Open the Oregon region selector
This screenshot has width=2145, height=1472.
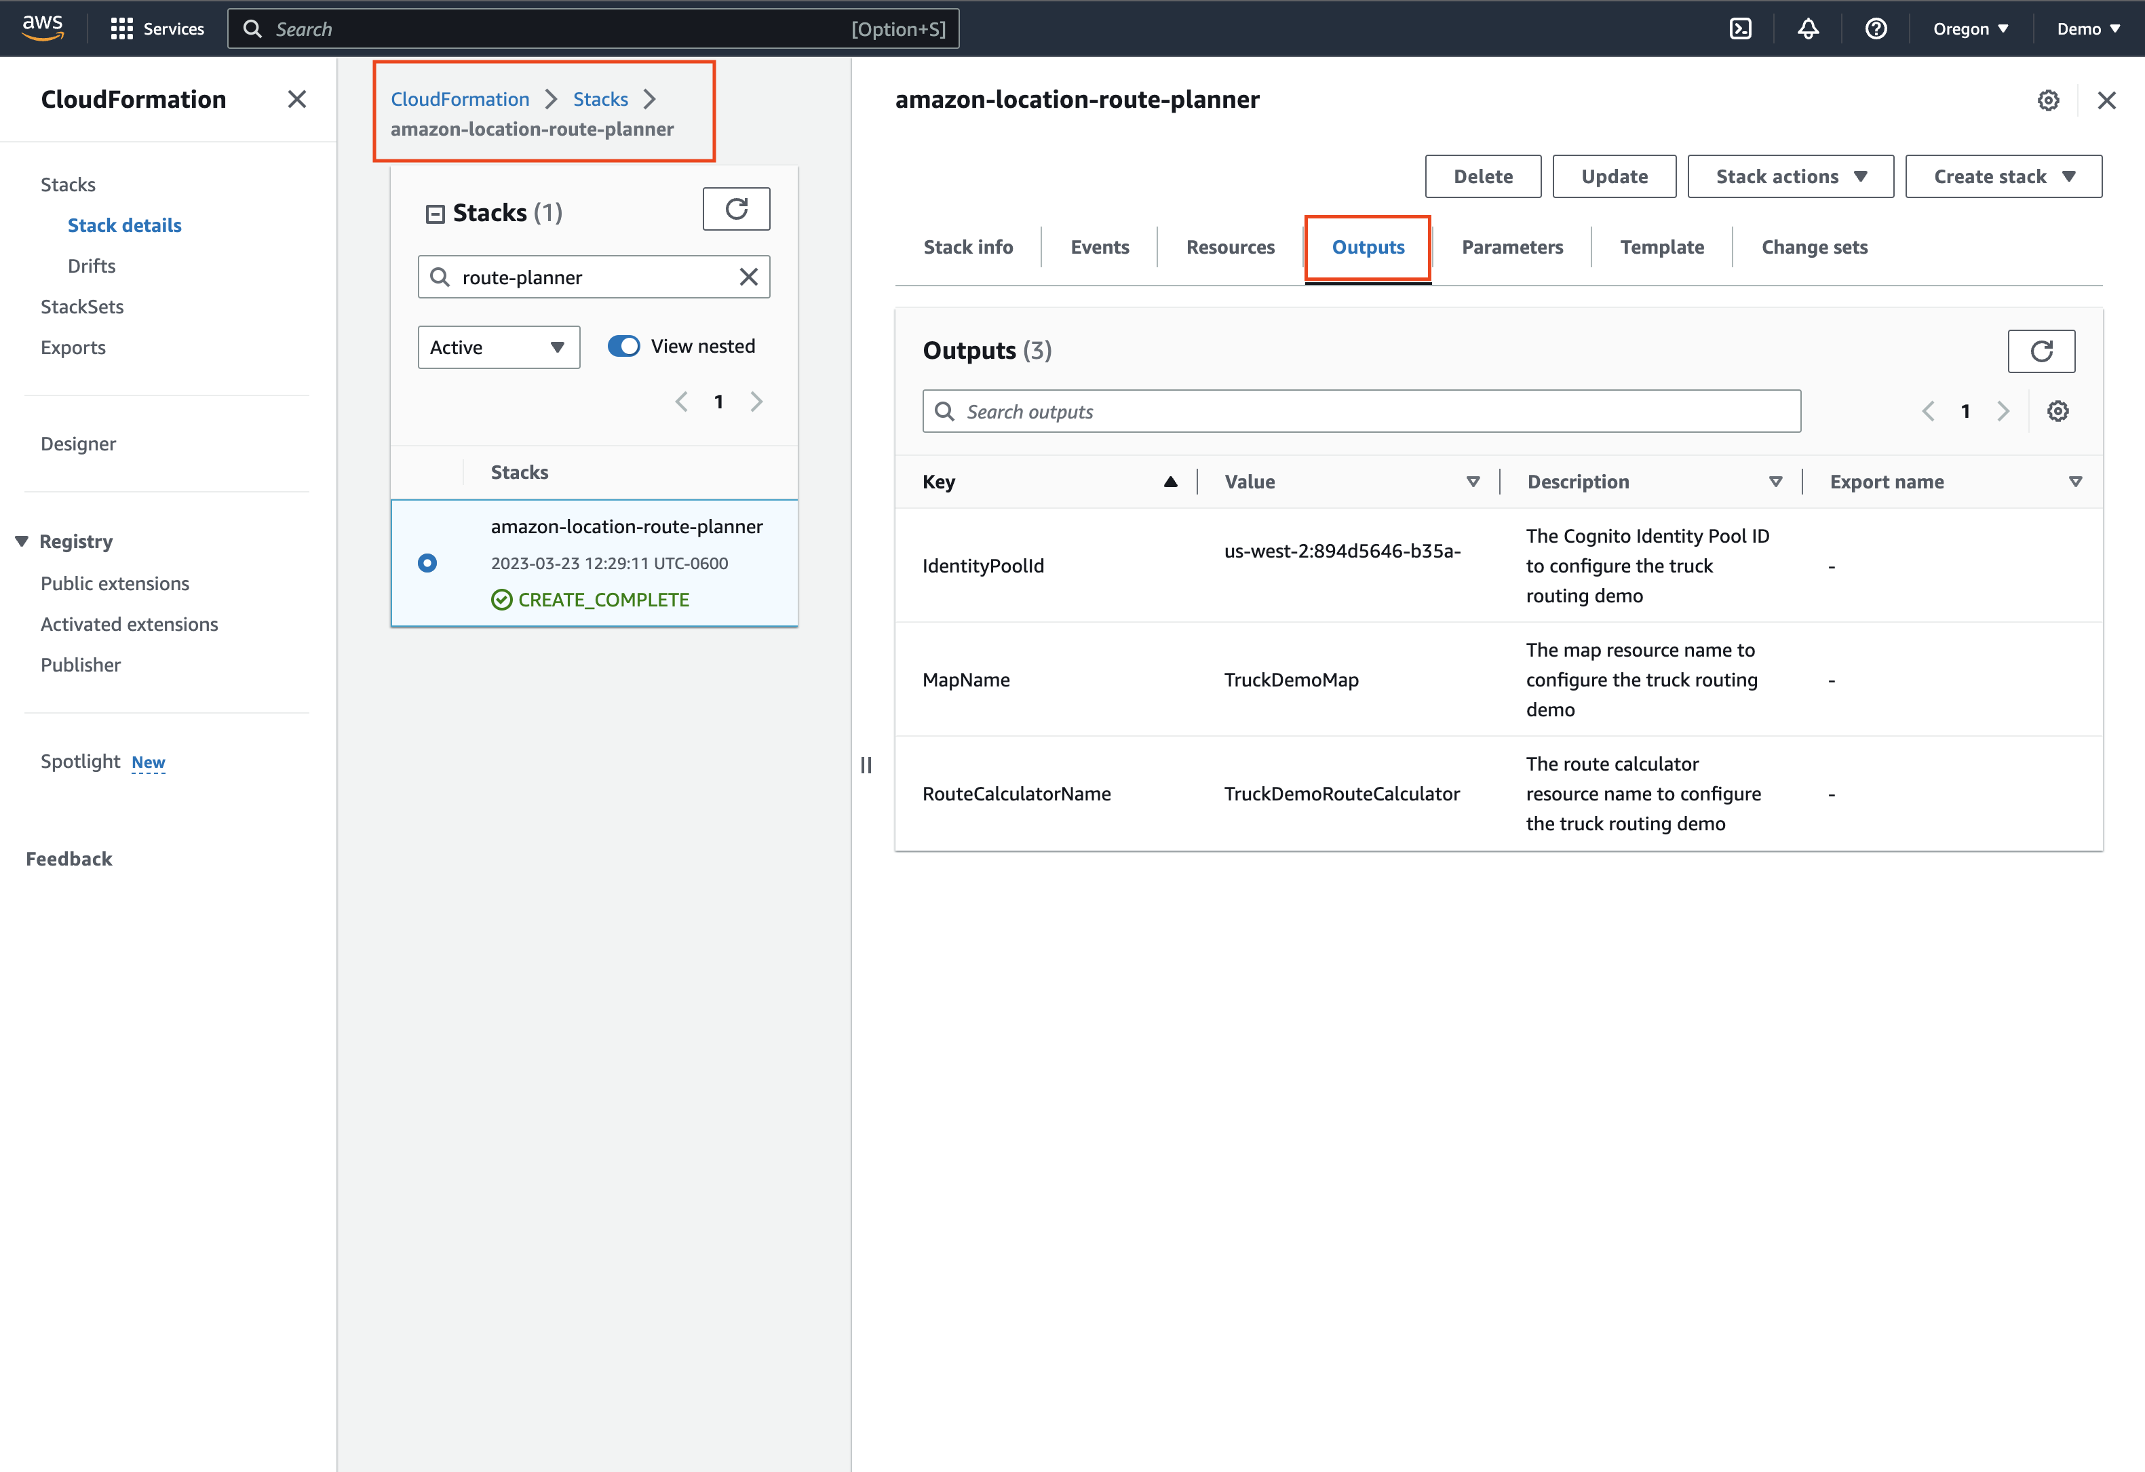1971,28
